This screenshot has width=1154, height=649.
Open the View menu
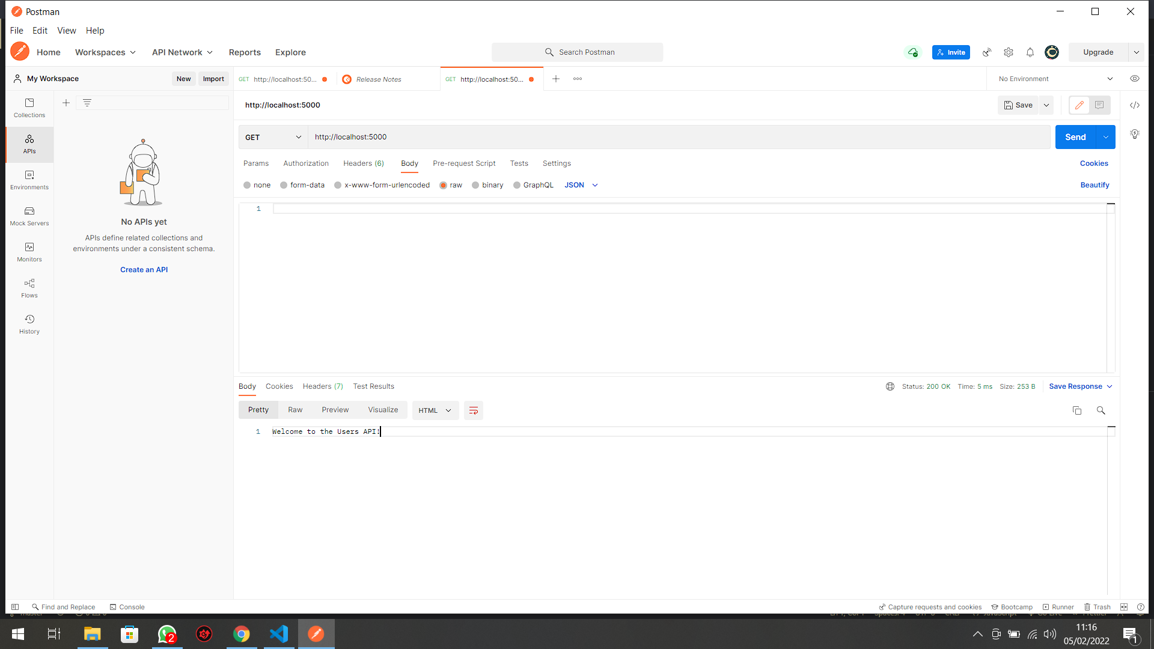click(x=66, y=31)
